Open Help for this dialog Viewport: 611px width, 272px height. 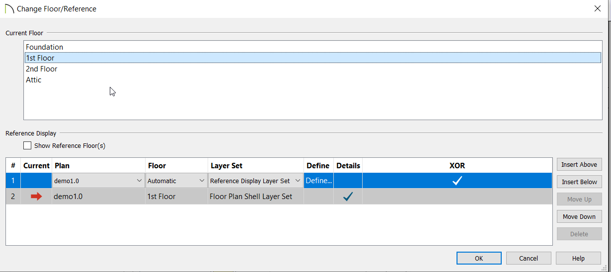(578, 258)
